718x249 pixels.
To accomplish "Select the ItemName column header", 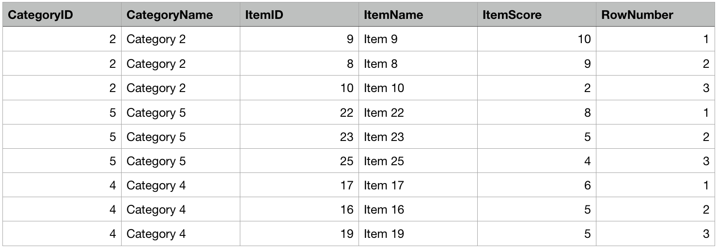I will [x=393, y=15].
